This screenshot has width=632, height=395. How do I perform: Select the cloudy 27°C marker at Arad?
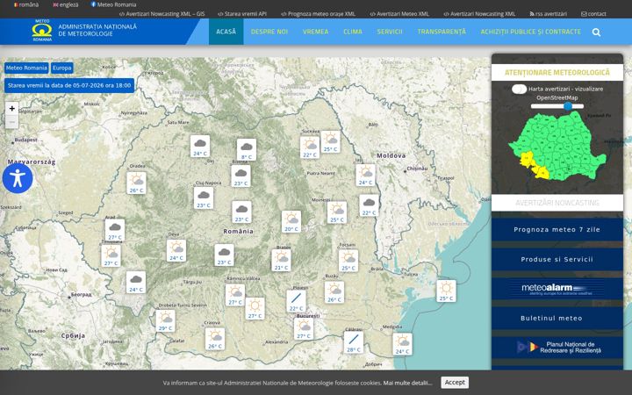[x=115, y=230]
